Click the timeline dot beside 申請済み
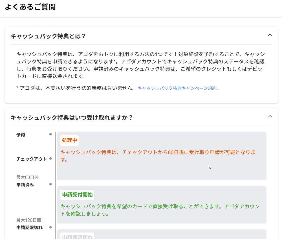Image resolution: width=282 pixels, height=239 pixels. tap(50, 184)
